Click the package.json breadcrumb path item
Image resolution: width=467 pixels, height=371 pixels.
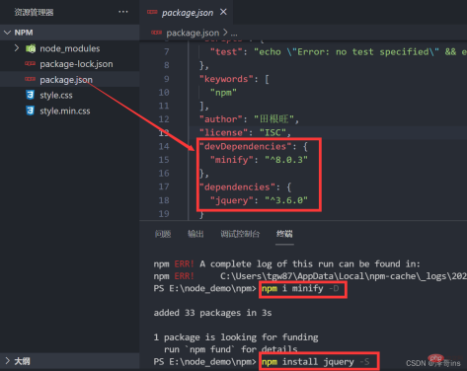click(193, 33)
